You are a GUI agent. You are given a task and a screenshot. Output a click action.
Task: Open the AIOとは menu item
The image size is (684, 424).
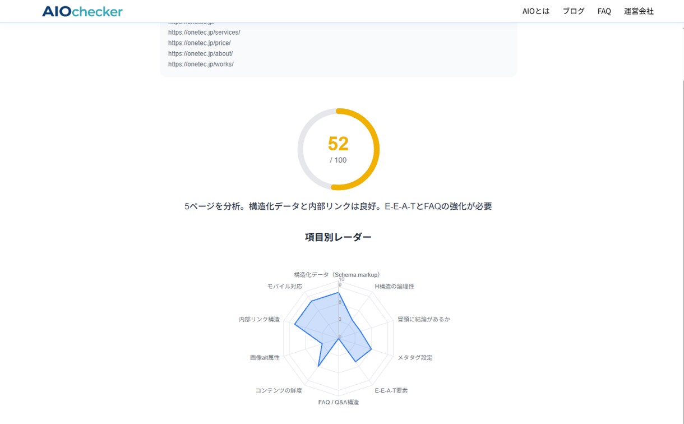[536, 11]
